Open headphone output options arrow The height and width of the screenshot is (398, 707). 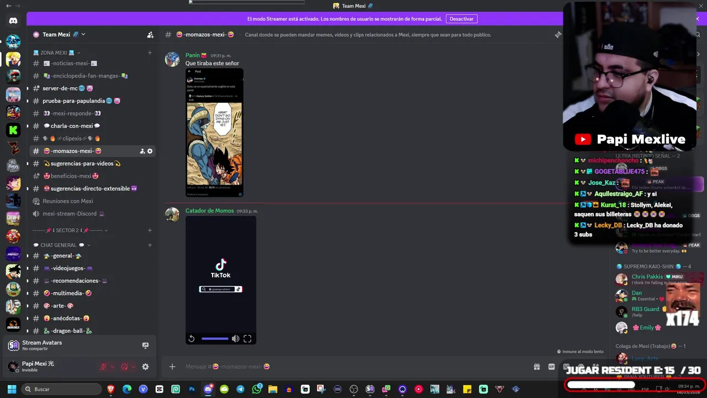click(x=134, y=366)
